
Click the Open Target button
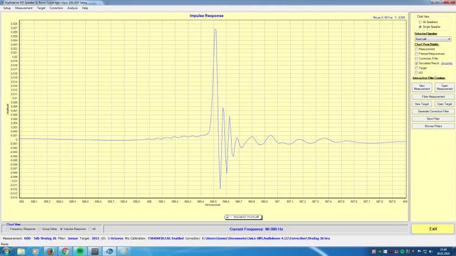click(444, 104)
